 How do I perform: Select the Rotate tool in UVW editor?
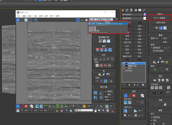(x=22, y=20)
